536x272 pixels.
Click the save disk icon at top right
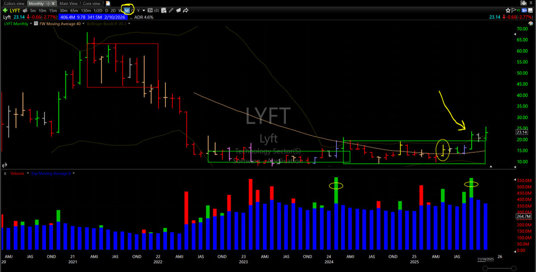pyautogui.click(x=530, y=10)
